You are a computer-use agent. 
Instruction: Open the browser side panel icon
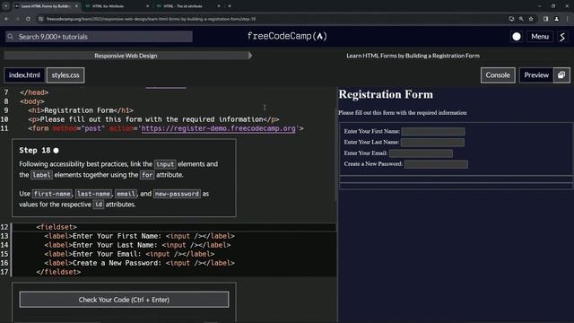(545, 19)
